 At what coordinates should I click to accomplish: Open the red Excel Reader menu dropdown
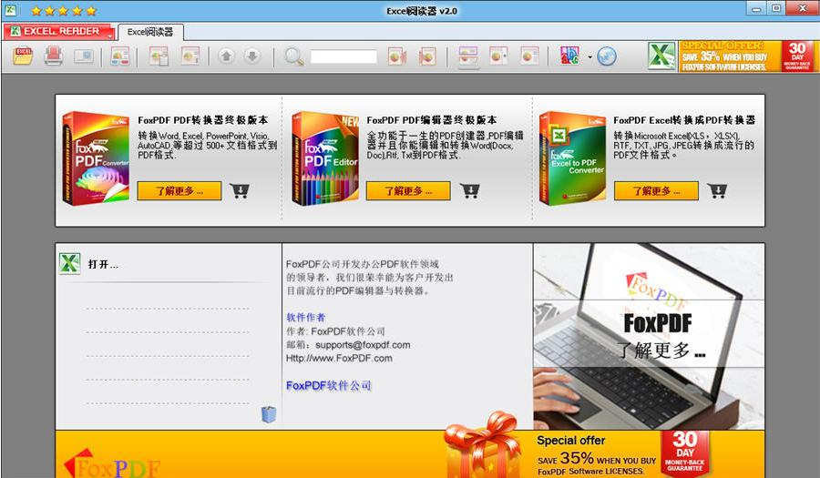59,32
